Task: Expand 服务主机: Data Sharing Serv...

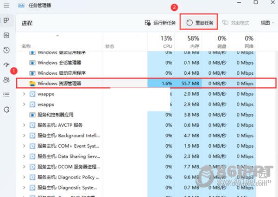Action: pyautogui.click(x=24, y=156)
